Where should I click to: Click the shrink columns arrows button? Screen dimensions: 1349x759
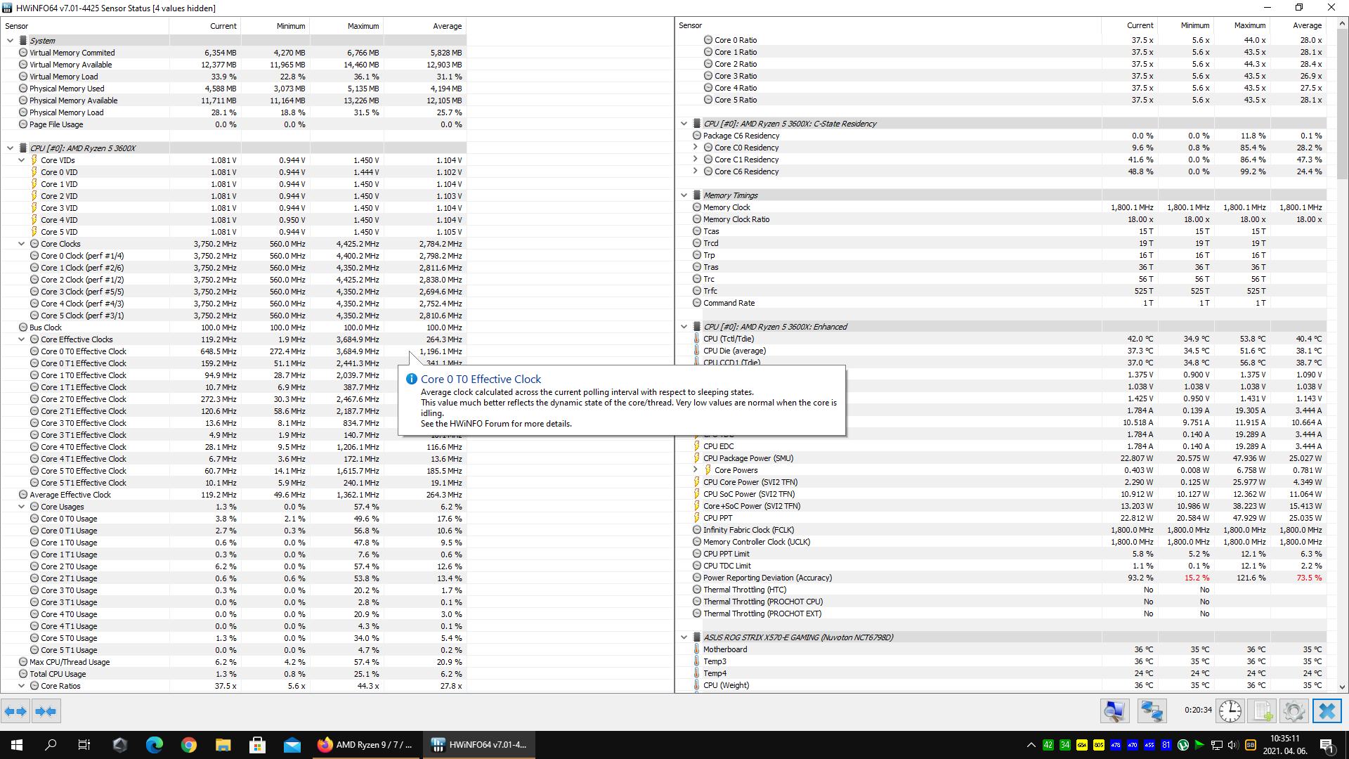click(46, 711)
